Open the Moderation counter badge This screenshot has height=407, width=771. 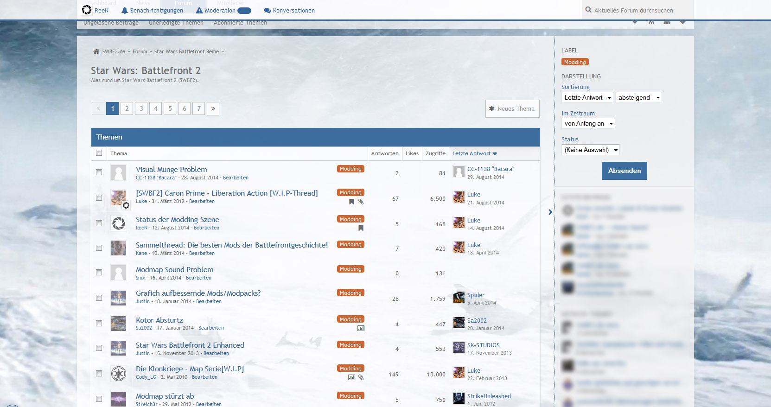tap(244, 10)
